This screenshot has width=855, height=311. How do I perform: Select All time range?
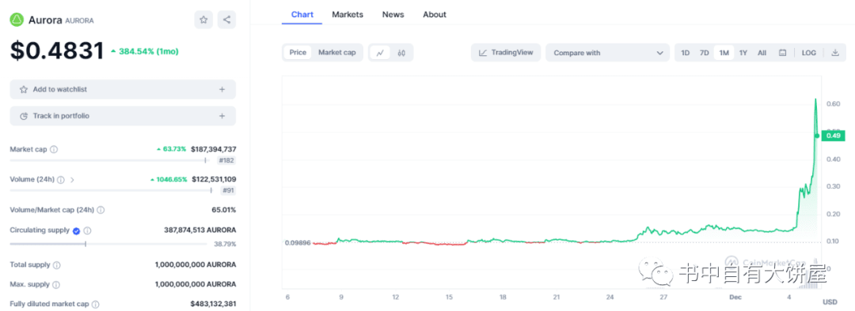coord(762,53)
